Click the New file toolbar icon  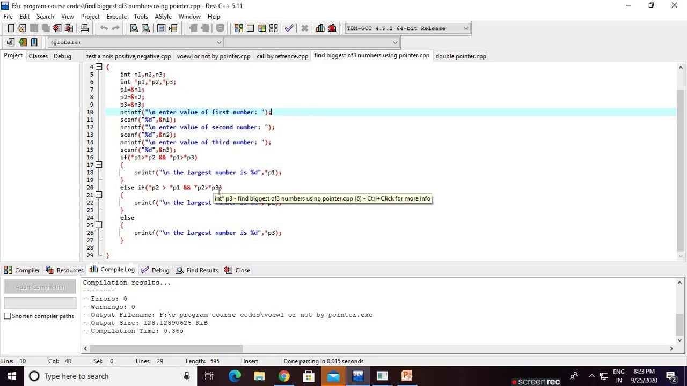click(x=11, y=28)
